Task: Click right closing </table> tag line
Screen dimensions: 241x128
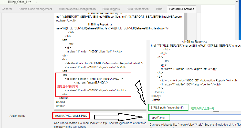Action: click(159, 92)
